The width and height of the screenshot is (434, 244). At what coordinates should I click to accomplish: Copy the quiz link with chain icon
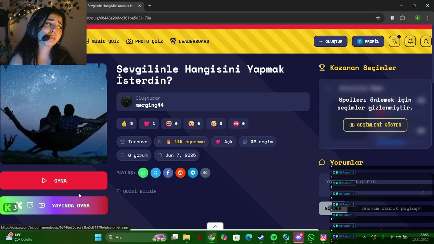pyautogui.click(x=205, y=172)
